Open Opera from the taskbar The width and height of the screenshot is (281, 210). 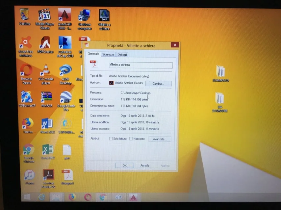(x=88, y=197)
